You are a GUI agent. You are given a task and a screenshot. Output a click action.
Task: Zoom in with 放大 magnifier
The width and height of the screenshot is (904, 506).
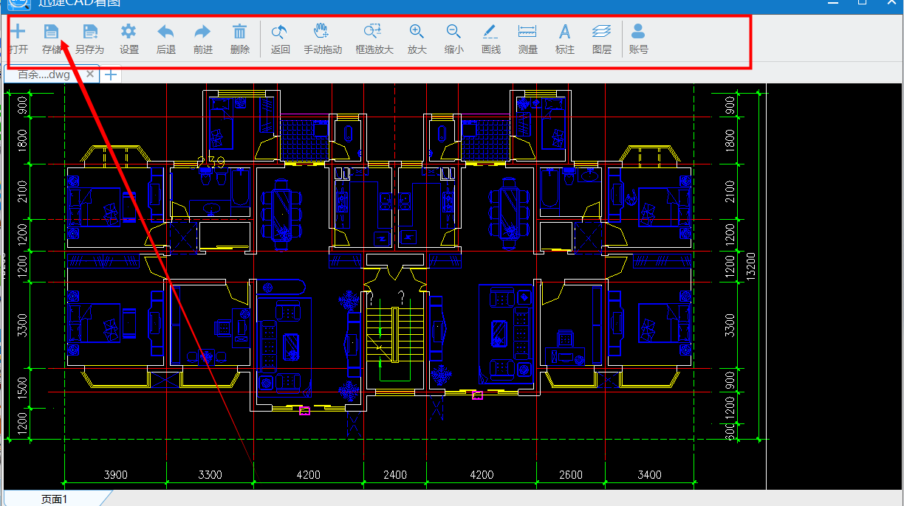click(x=417, y=39)
